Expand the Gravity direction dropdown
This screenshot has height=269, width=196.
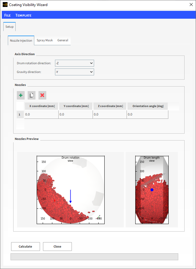pos(74,72)
